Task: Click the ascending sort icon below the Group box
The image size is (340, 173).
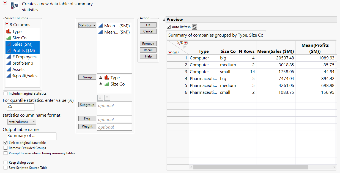Action: (x=100, y=98)
